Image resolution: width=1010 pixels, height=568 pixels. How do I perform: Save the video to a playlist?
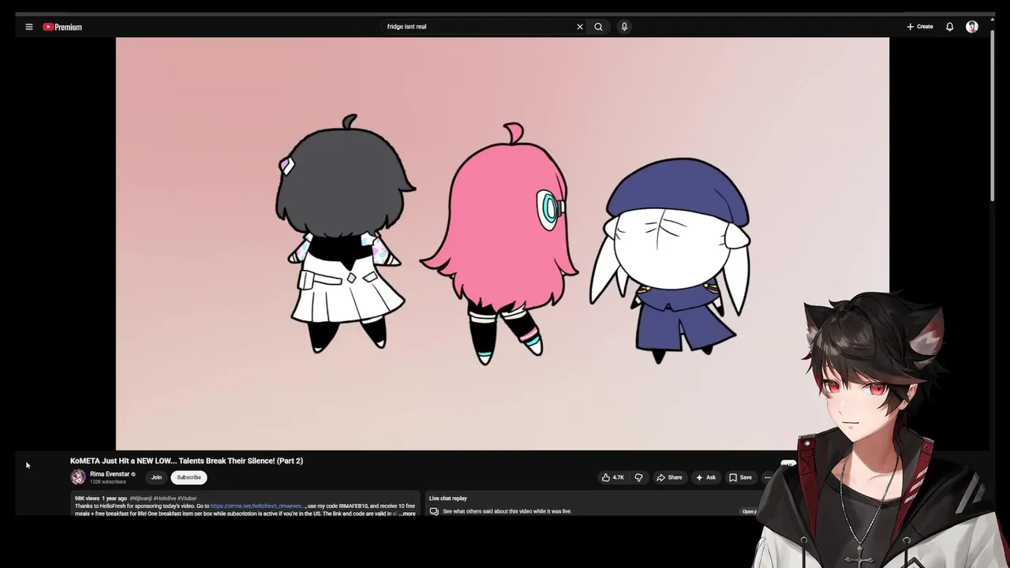pos(740,477)
